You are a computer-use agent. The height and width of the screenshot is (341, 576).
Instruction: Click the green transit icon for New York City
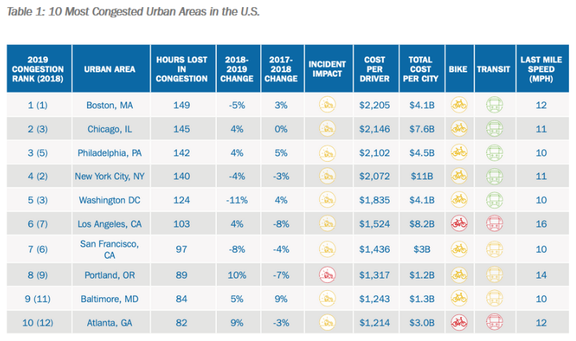492,176
